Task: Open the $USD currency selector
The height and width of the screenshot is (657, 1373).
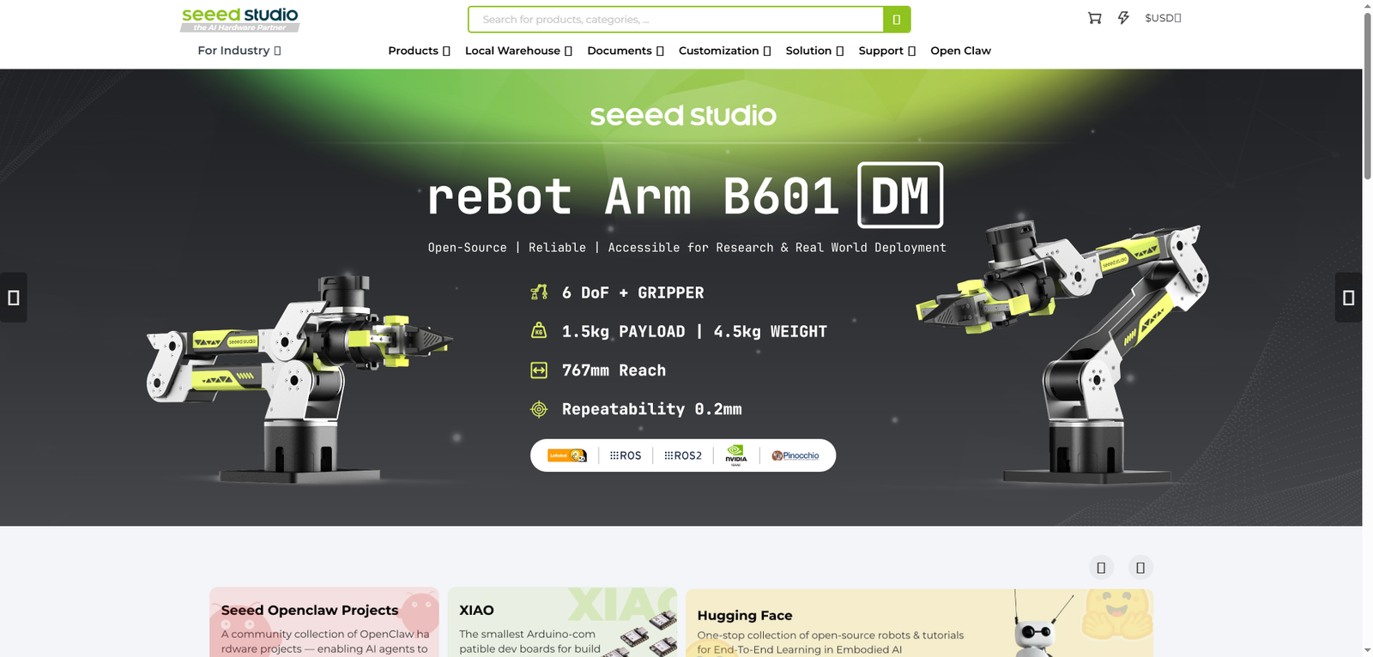Action: (1164, 18)
